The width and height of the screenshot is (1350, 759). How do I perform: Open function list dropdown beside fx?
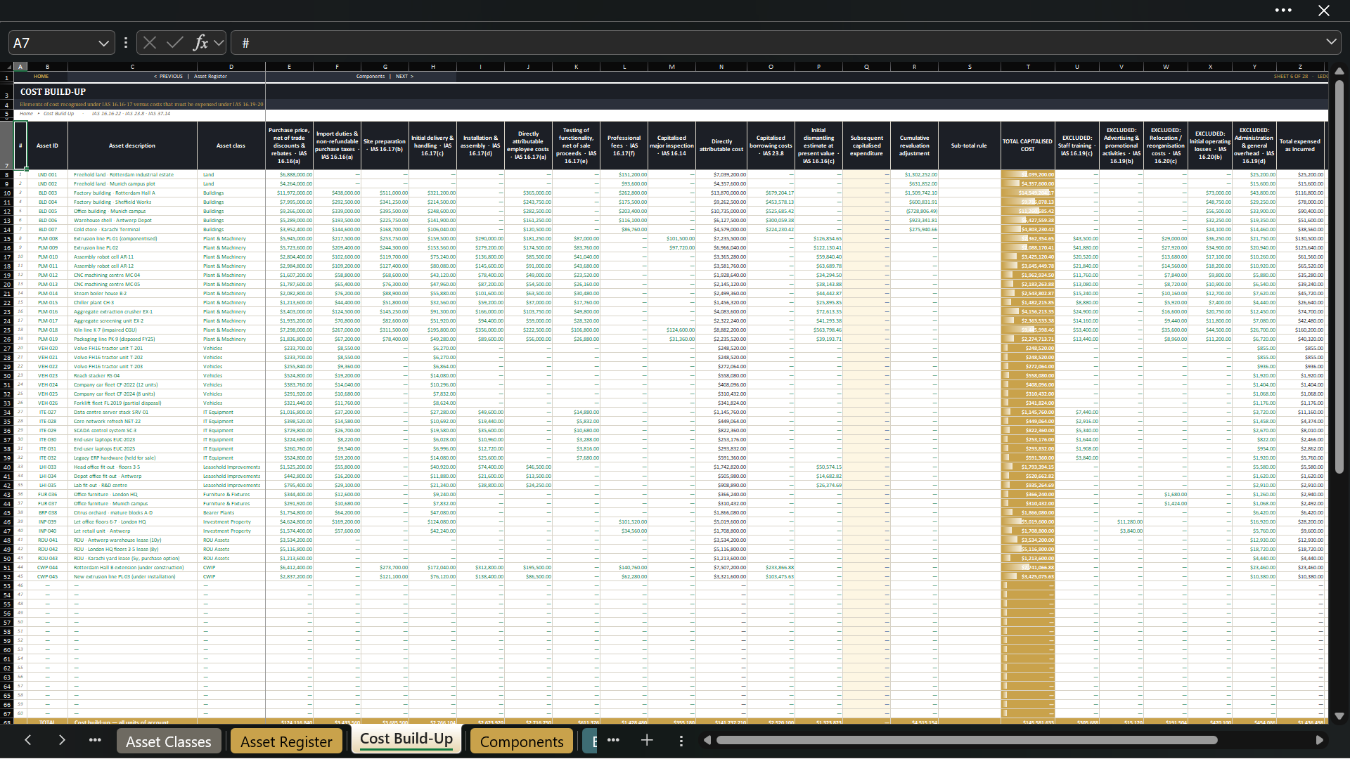pyautogui.click(x=219, y=43)
